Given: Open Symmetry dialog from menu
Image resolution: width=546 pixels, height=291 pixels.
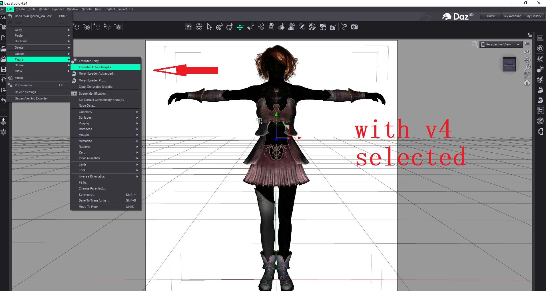Looking at the screenshot, I should 106,195.
